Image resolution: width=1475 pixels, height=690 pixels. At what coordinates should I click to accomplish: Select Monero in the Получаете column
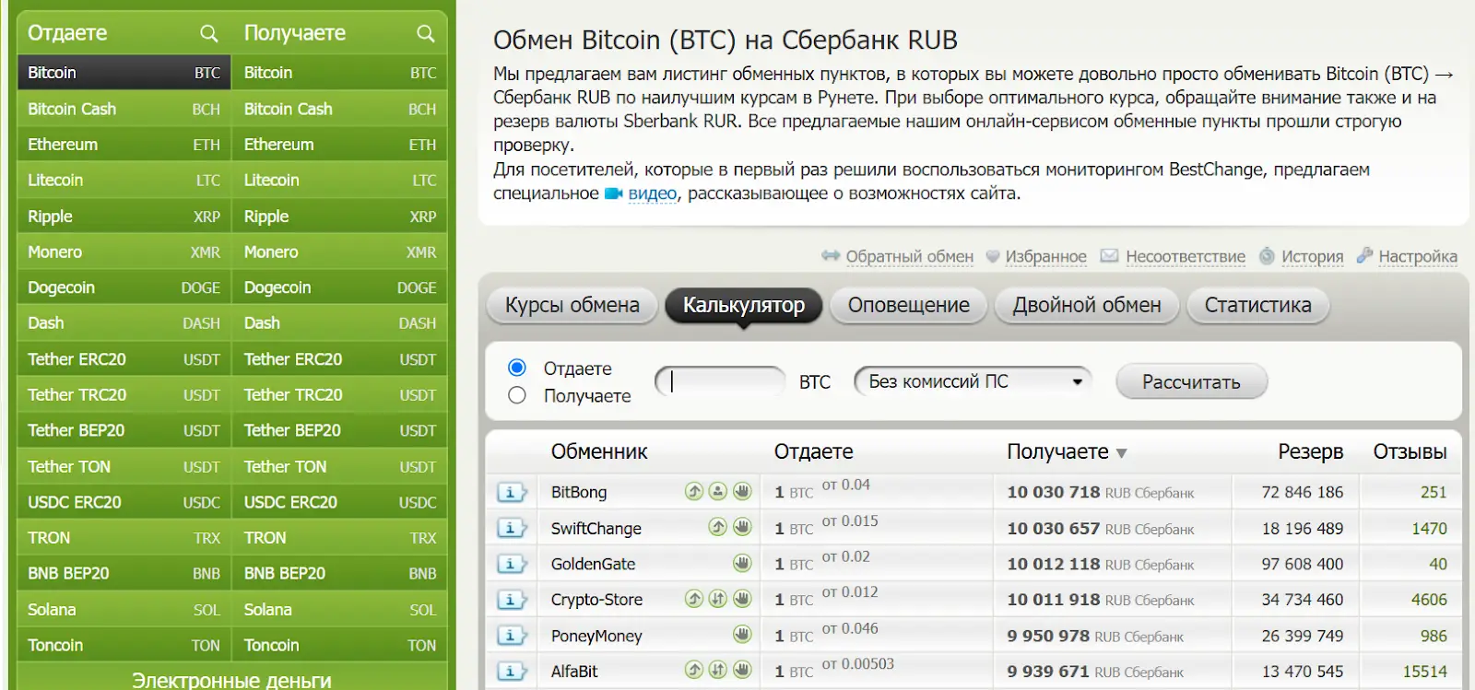[x=339, y=252]
